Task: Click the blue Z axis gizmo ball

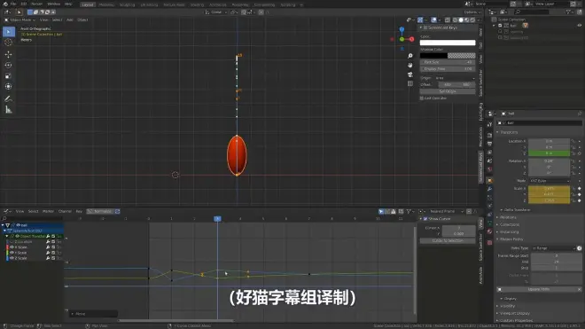Action: click(x=402, y=29)
